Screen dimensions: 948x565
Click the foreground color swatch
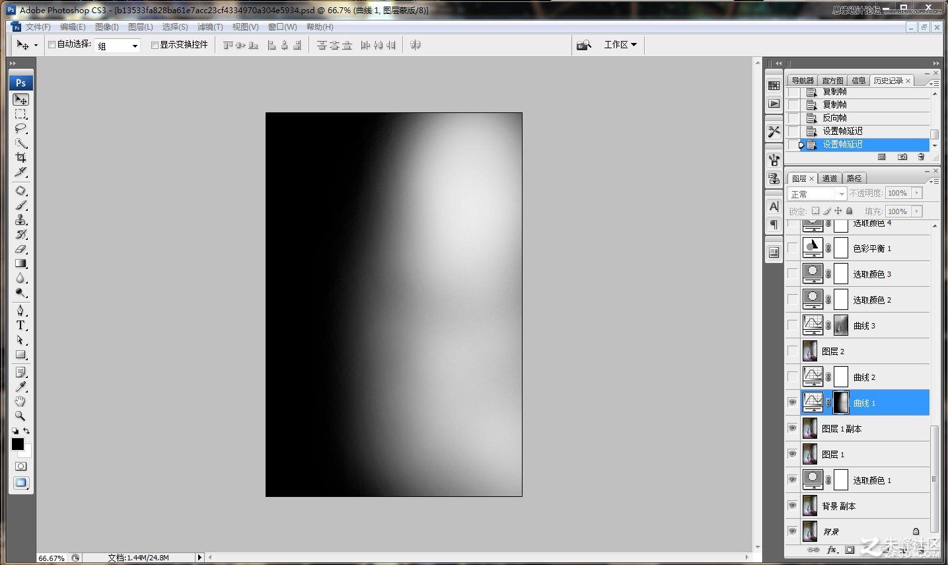[17, 444]
